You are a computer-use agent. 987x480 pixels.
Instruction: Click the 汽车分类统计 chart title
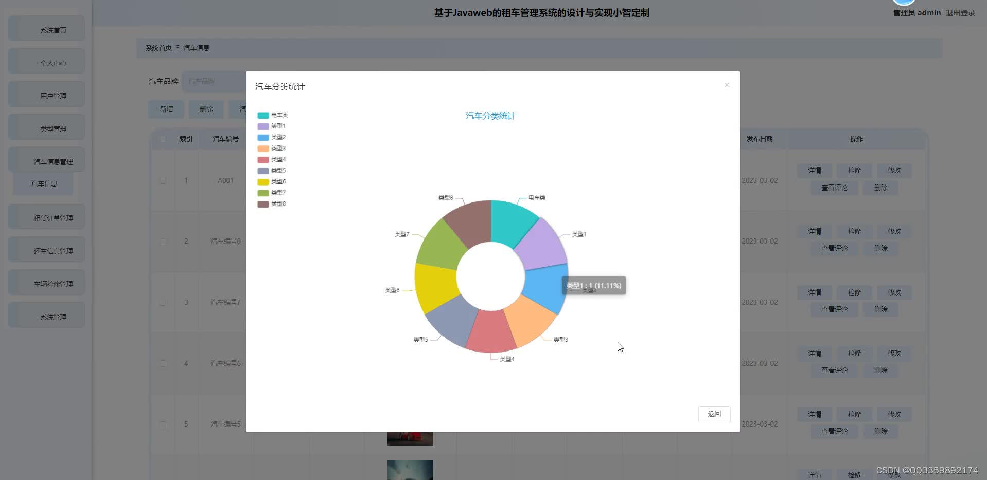[x=490, y=116]
